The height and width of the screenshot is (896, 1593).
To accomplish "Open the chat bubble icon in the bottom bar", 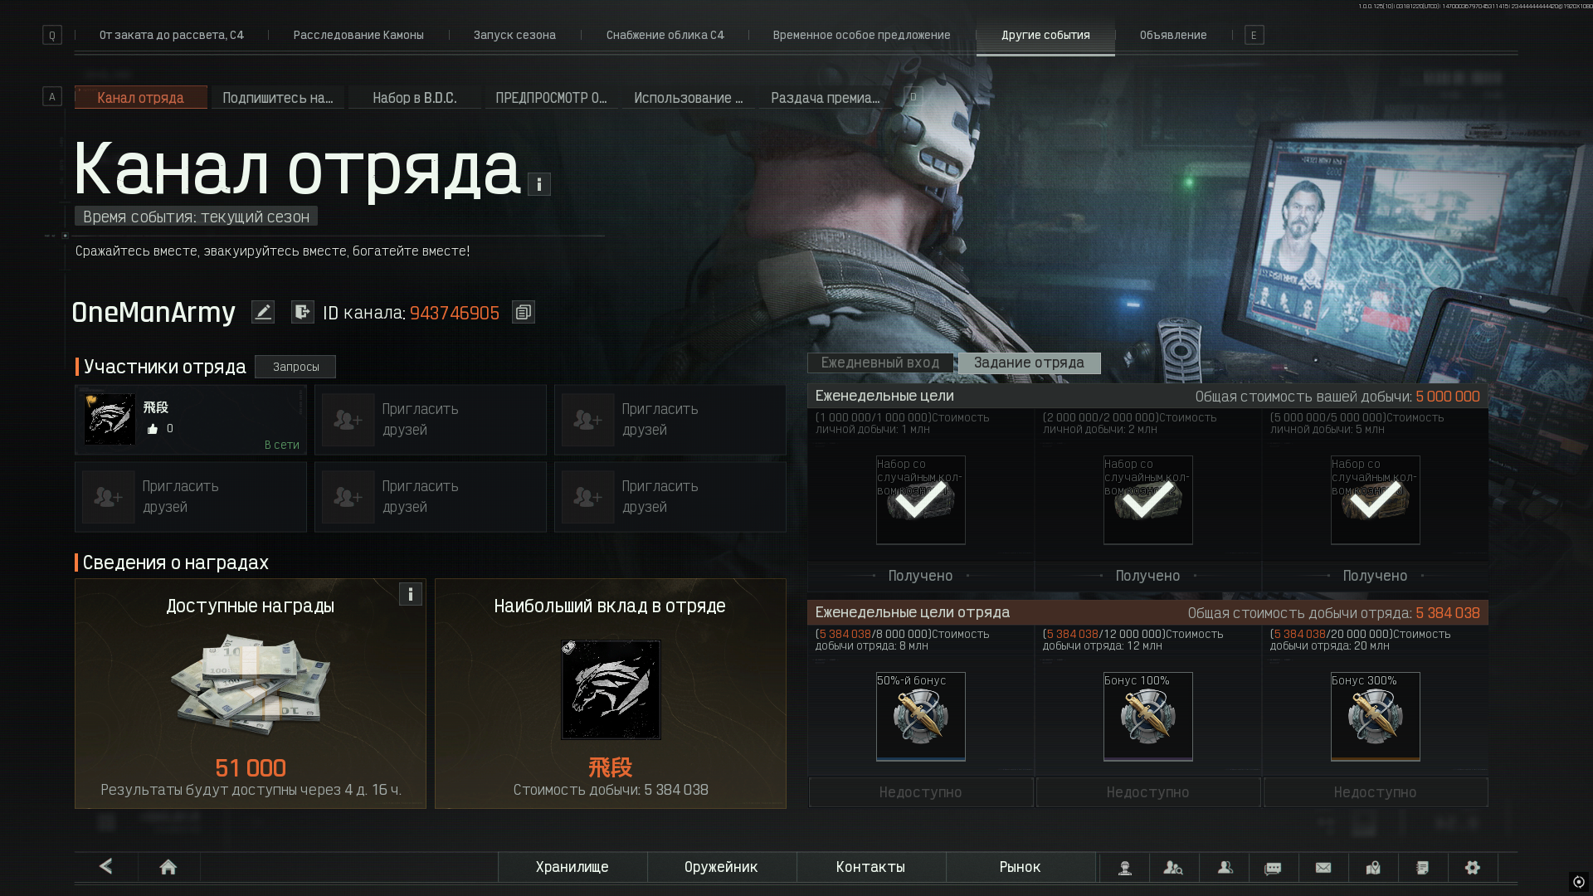I will tap(1273, 867).
